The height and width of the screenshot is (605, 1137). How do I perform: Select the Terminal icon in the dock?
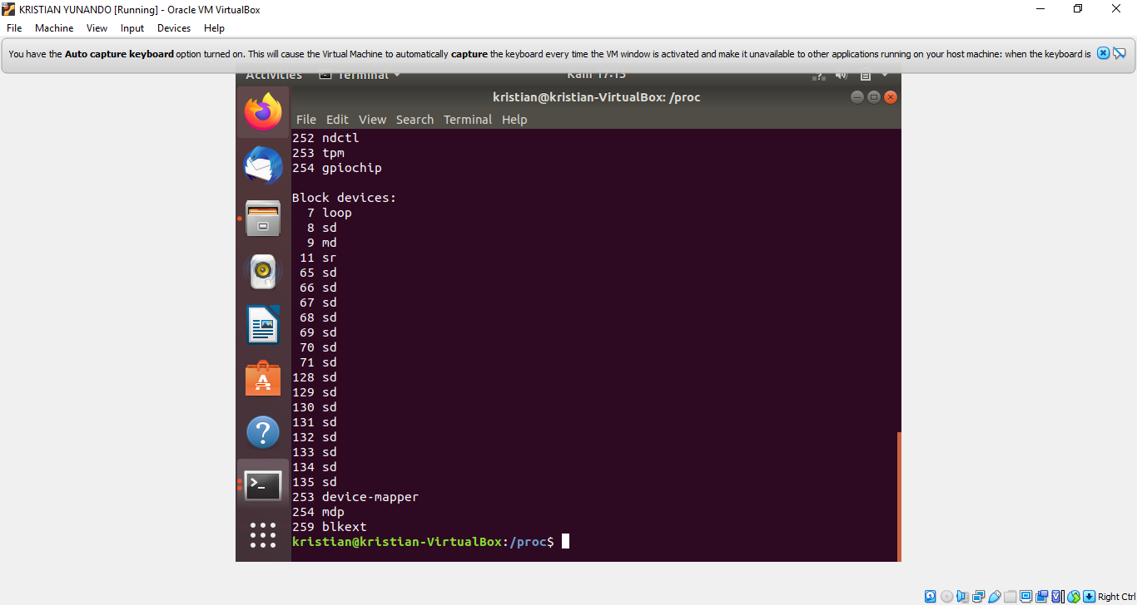click(263, 485)
